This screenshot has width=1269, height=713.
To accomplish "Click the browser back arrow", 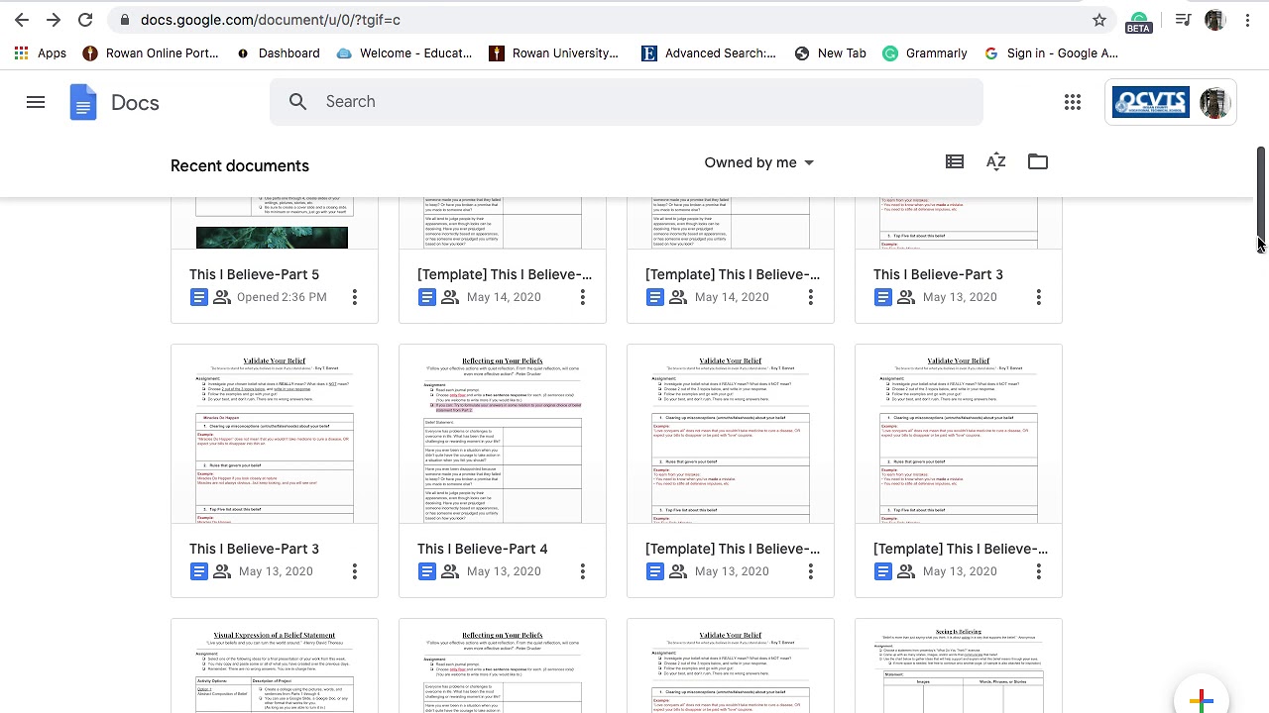I will (22, 20).
